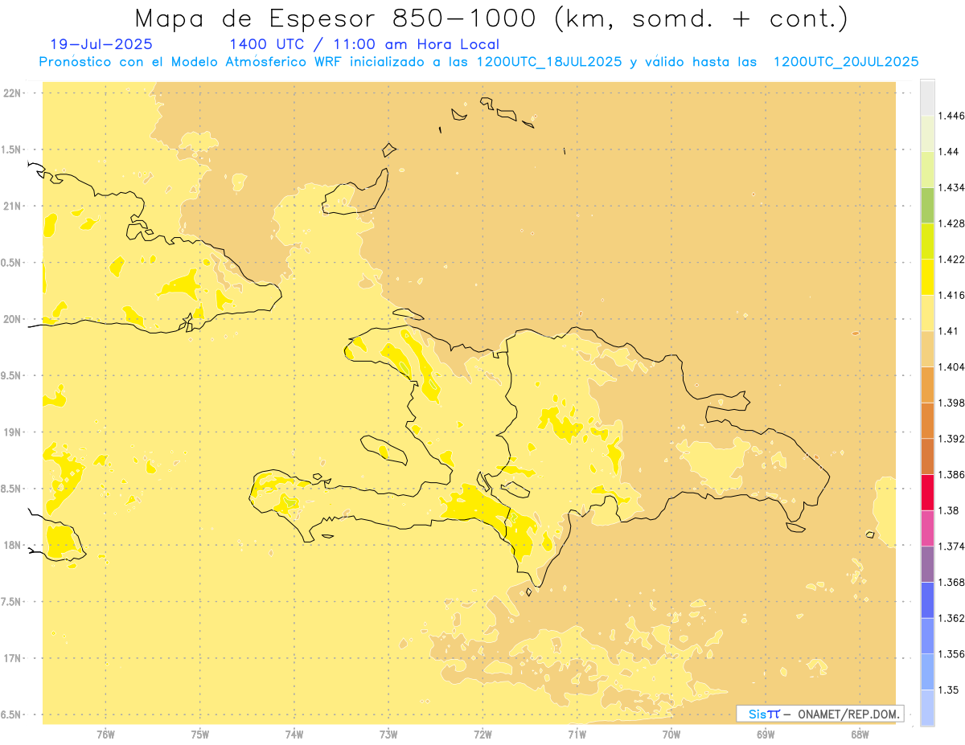Click the longitude label '75W'
The height and width of the screenshot is (745, 965).
coord(200,735)
